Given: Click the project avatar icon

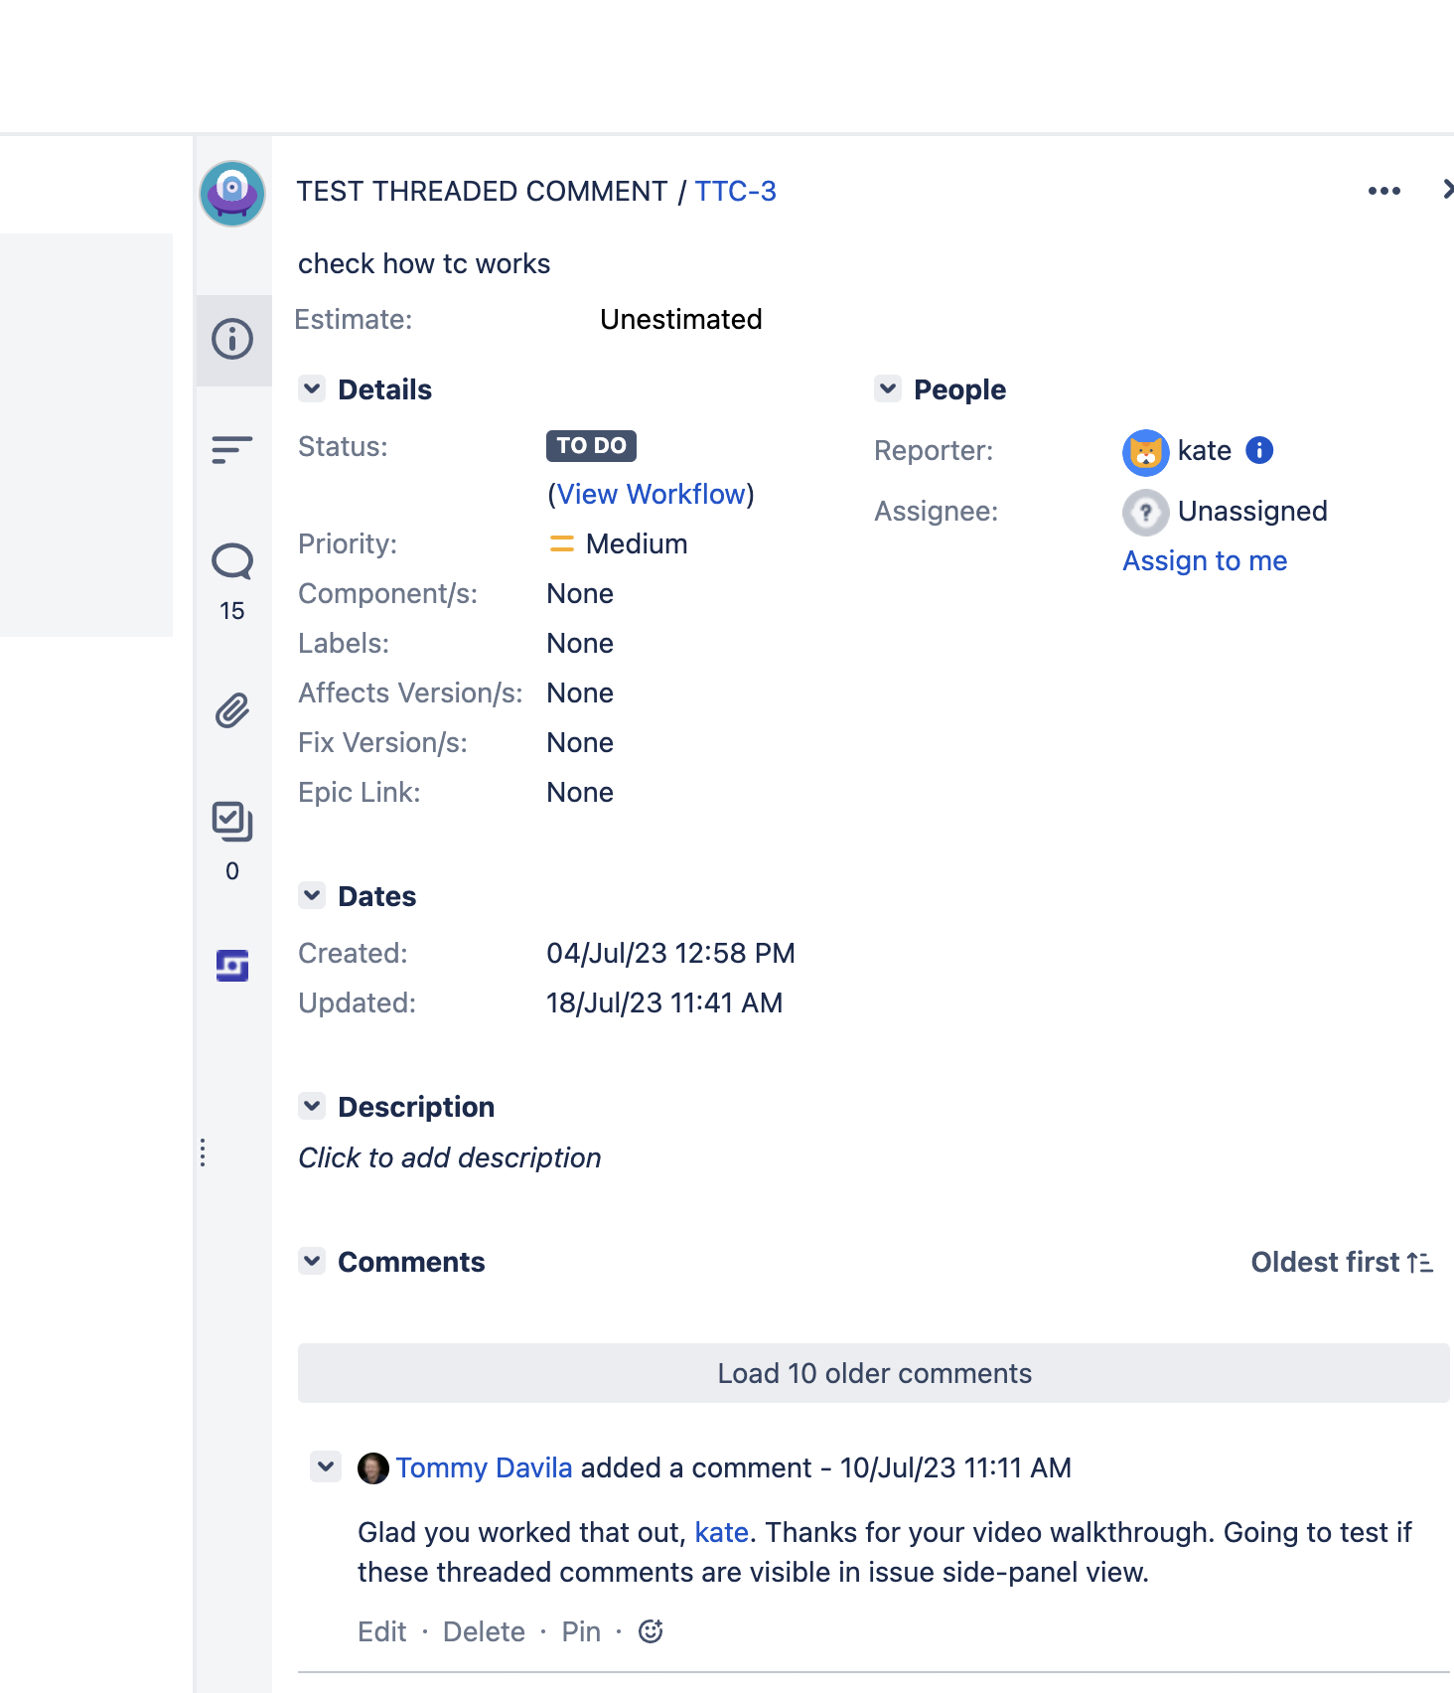Looking at the screenshot, I should point(232,194).
